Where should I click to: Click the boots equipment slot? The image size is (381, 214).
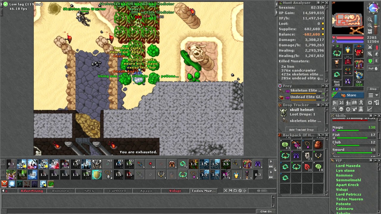click(x=348, y=81)
